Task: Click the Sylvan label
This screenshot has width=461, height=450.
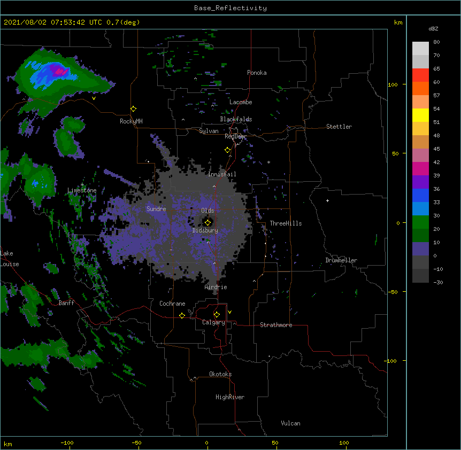Action: click(x=209, y=131)
